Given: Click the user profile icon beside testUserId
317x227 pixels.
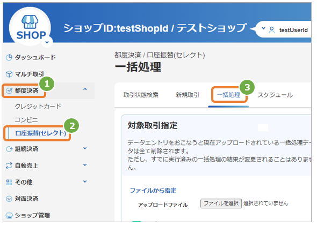Looking at the screenshot, I should [272, 30].
